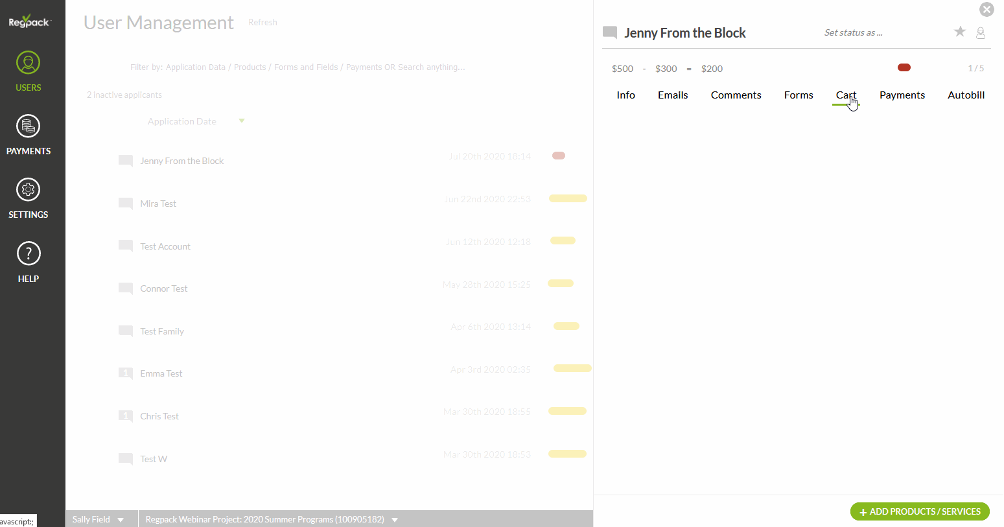1004x527 pixels.
Task: Open the Forms tab
Action: pos(798,95)
